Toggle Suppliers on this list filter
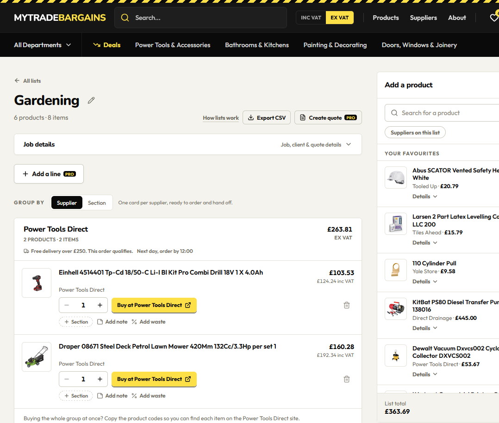This screenshot has width=499, height=423. (x=415, y=133)
